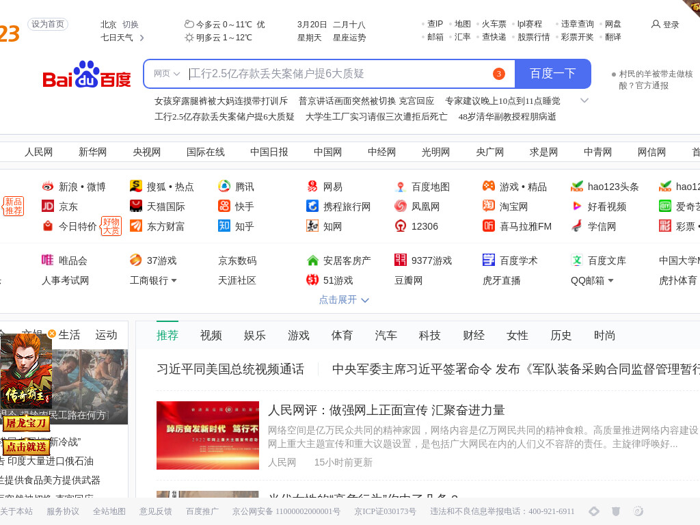Open the 喜马拉雅FM icon

[x=489, y=226]
